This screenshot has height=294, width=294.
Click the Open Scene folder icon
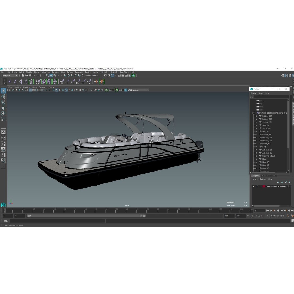click(x=26, y=76)
